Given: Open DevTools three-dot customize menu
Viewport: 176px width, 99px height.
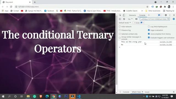Looking at the screenshot, I should 170,15.
